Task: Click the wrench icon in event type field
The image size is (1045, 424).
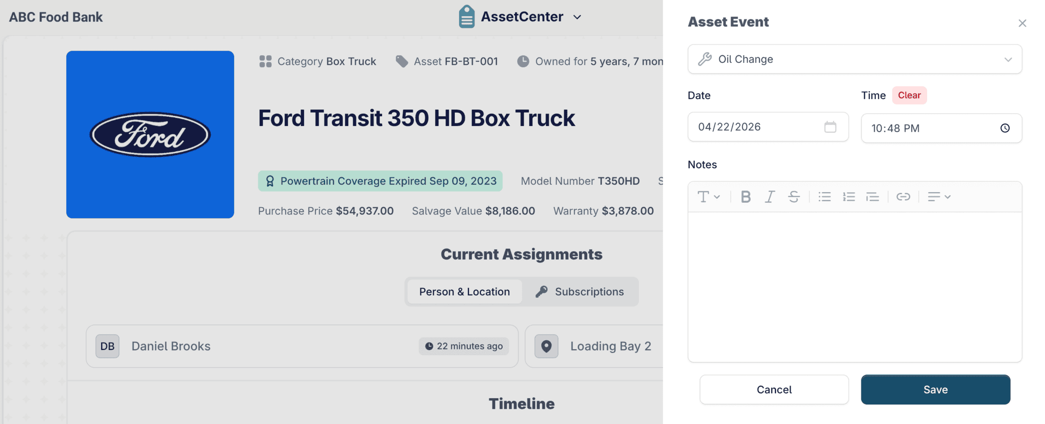Action: tap(705, 59)
